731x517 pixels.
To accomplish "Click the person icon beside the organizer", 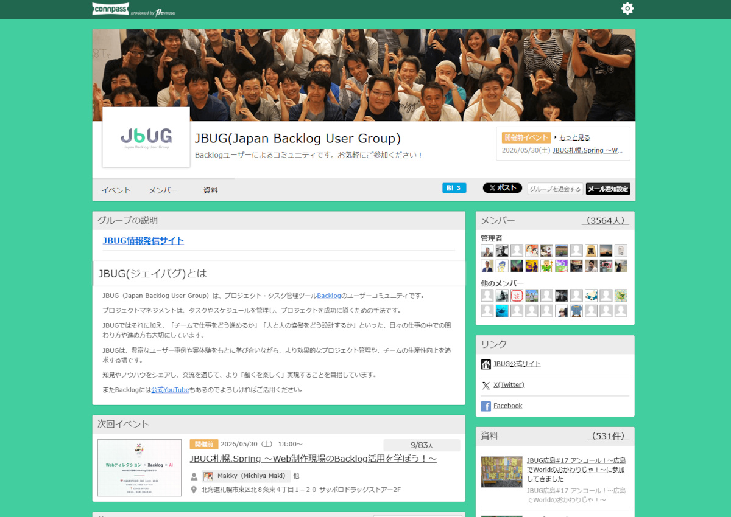I will coord(194,476).
